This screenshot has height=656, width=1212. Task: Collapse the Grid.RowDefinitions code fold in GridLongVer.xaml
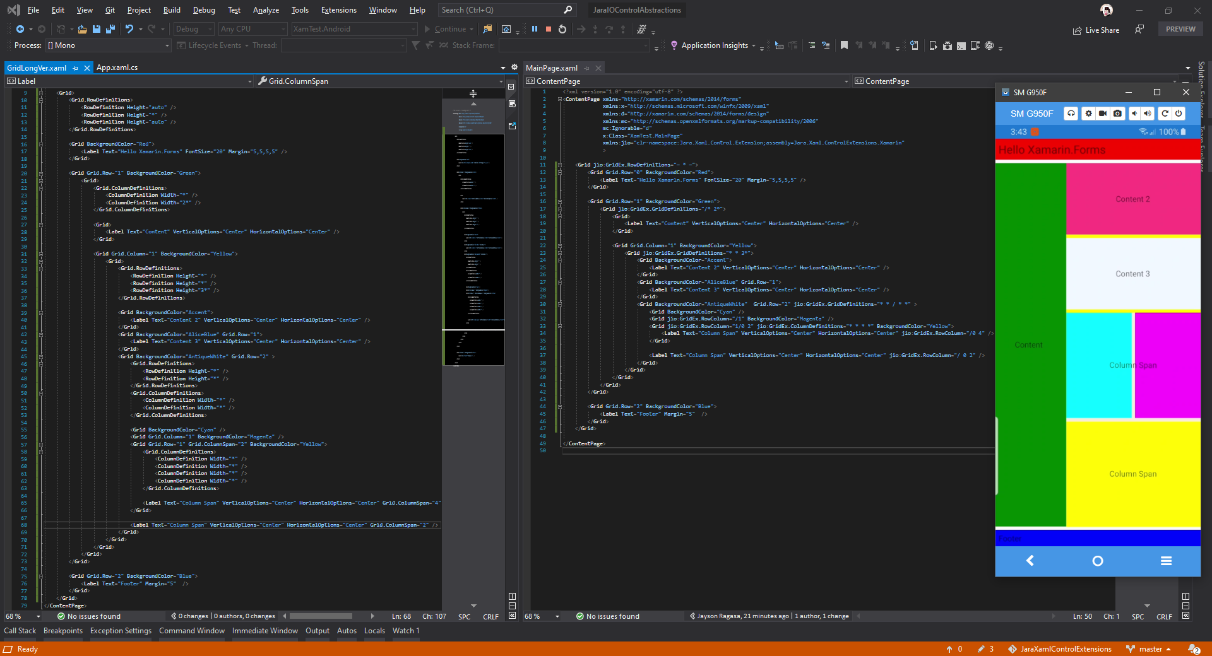tap(41, 100)
